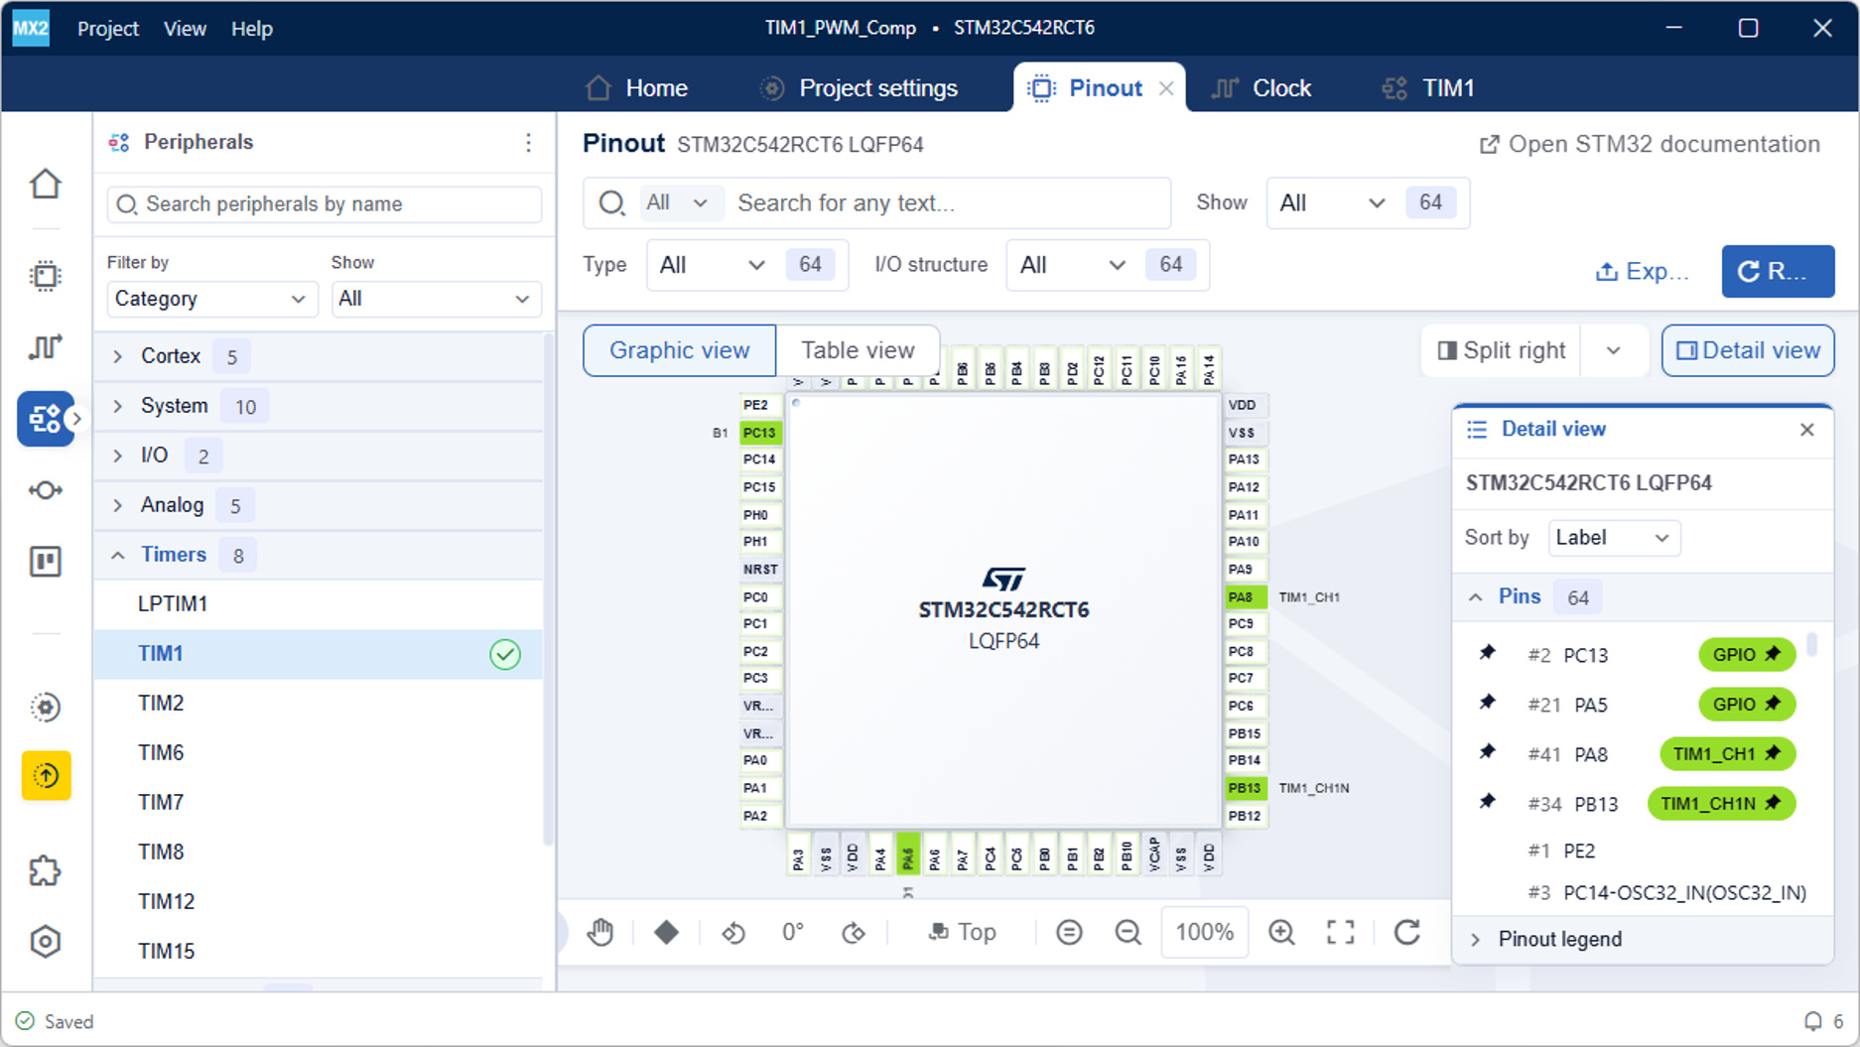Click the hexagon settings icon in sidebar
The image size is (1860, 1047).
coord(46,941)
